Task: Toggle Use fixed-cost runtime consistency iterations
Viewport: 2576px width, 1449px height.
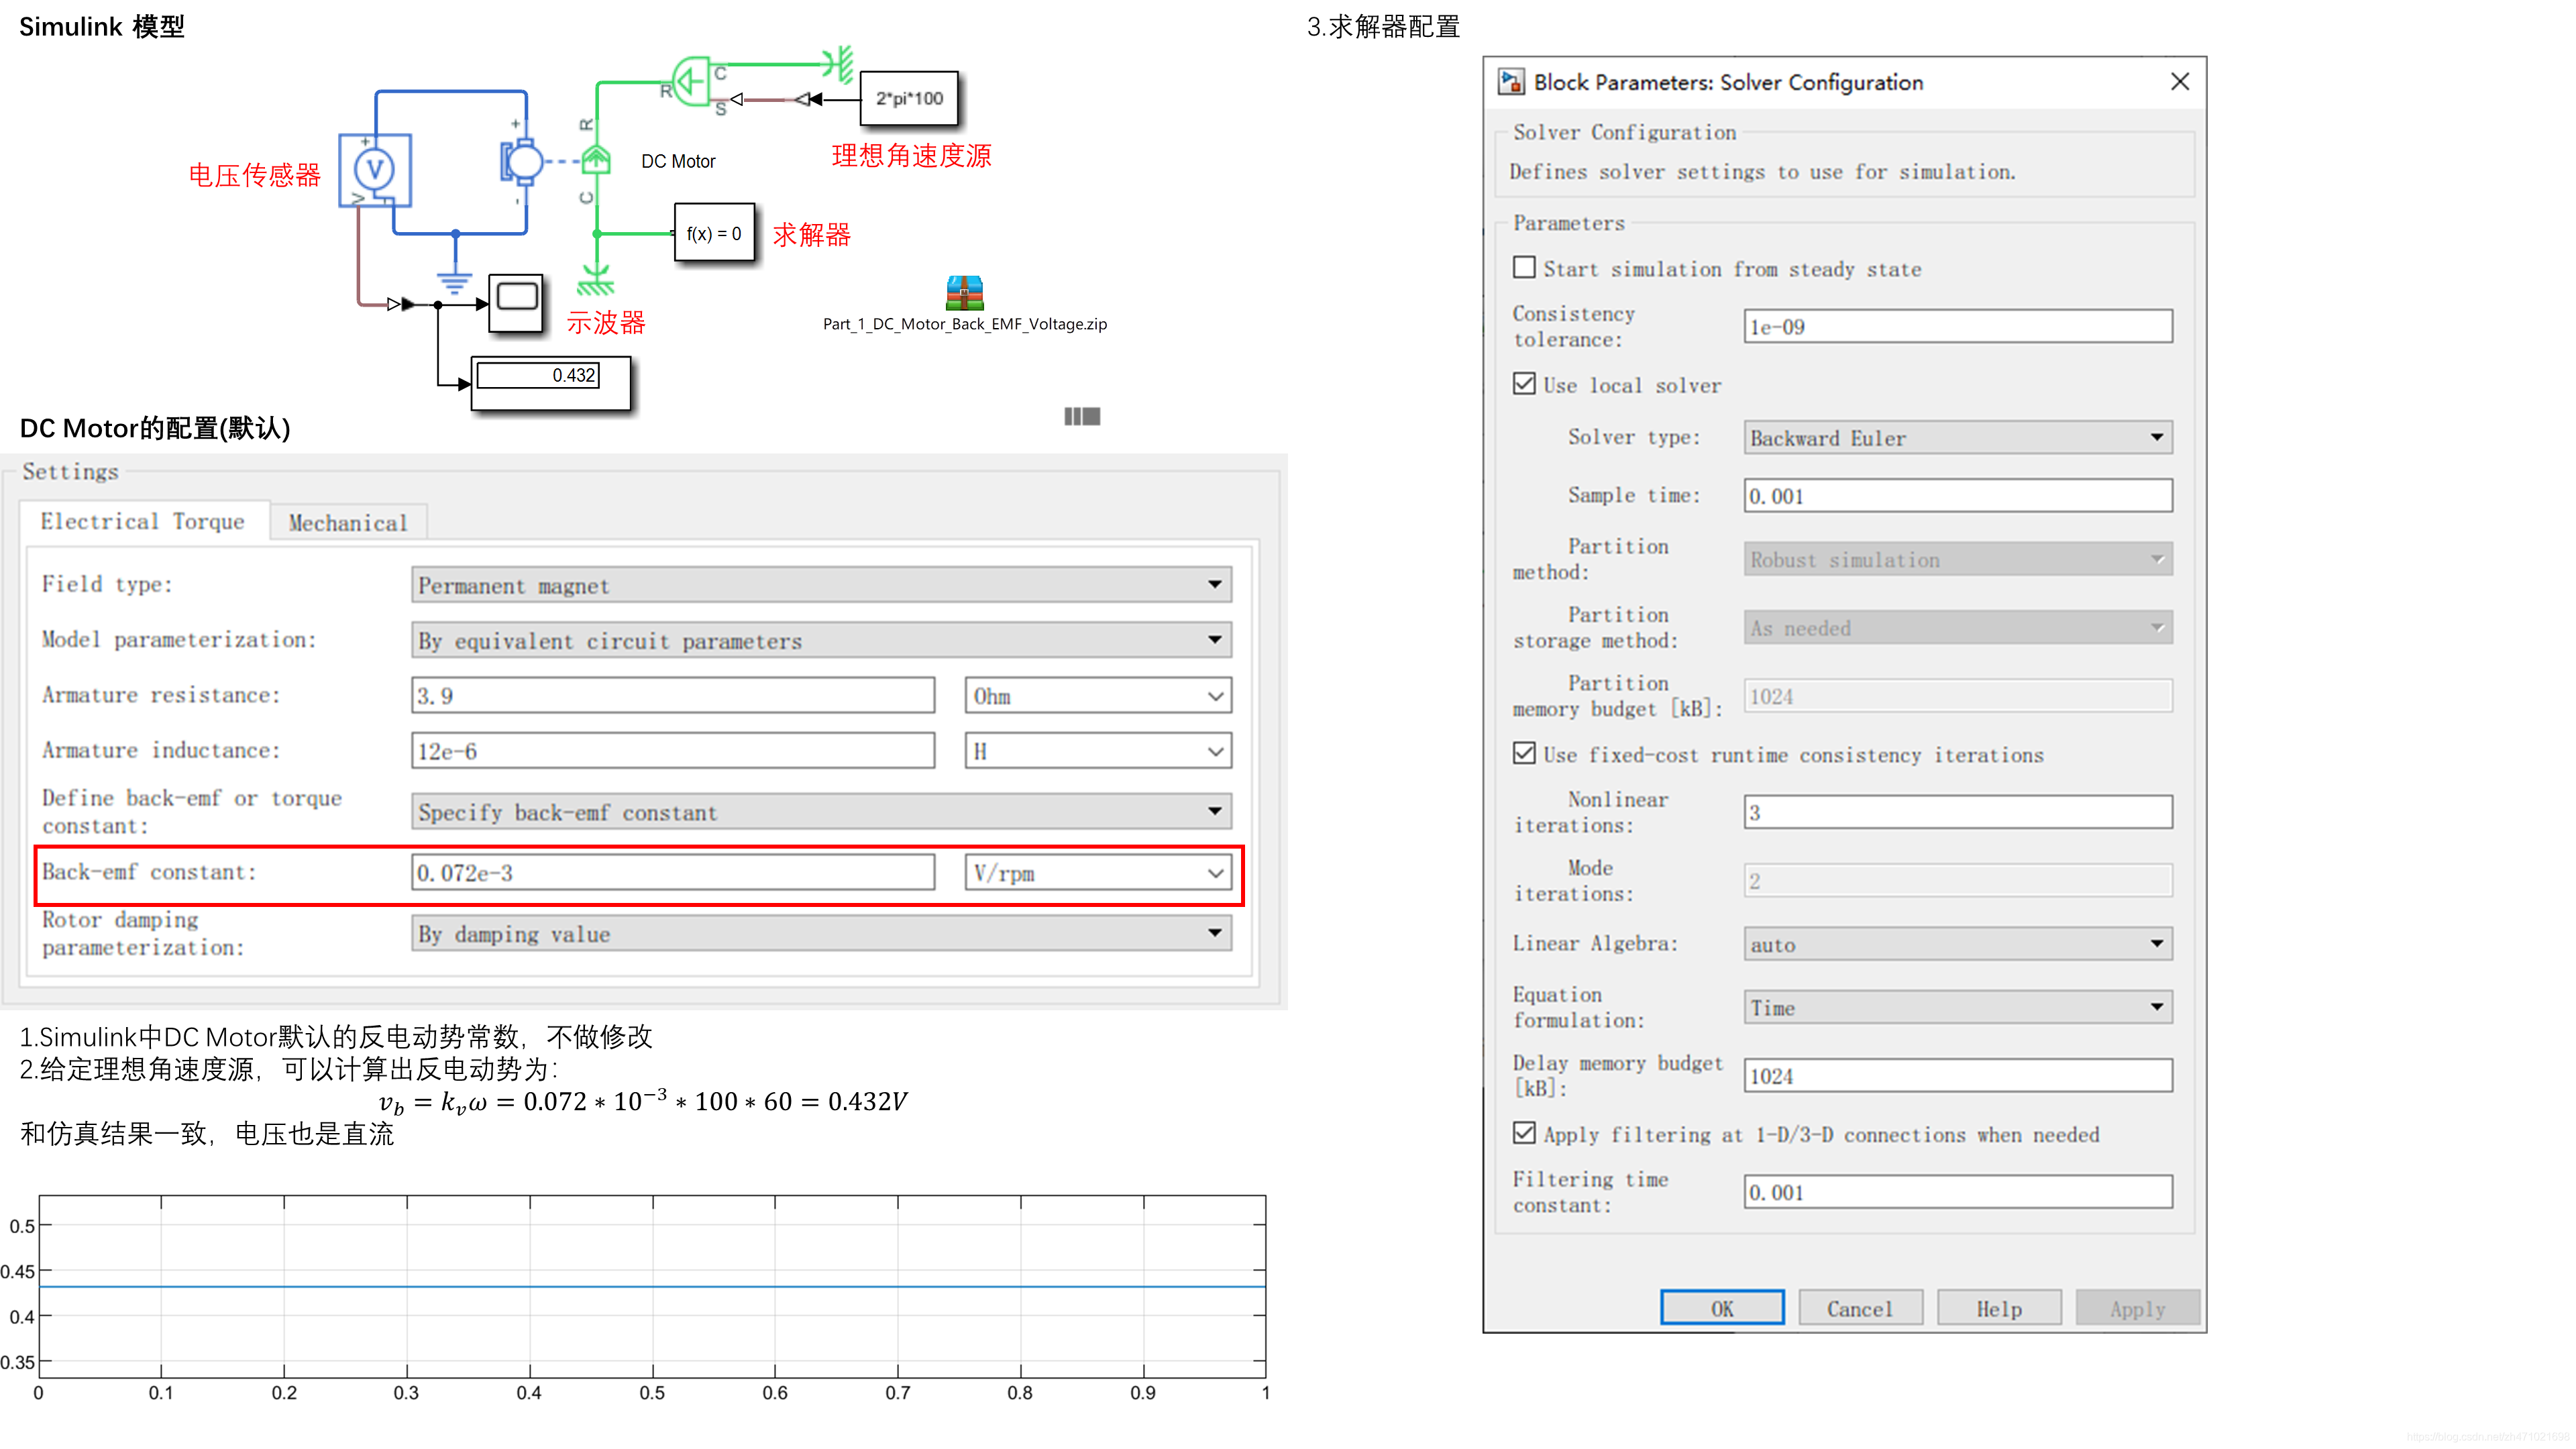Action: coord(1524,754)
